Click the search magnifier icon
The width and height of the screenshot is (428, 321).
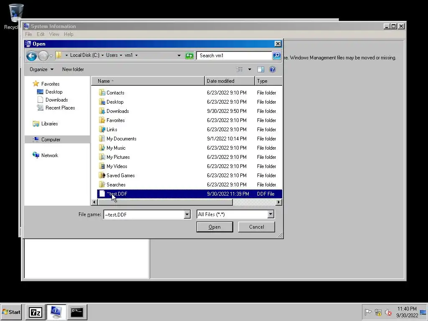tap(277, 56)
